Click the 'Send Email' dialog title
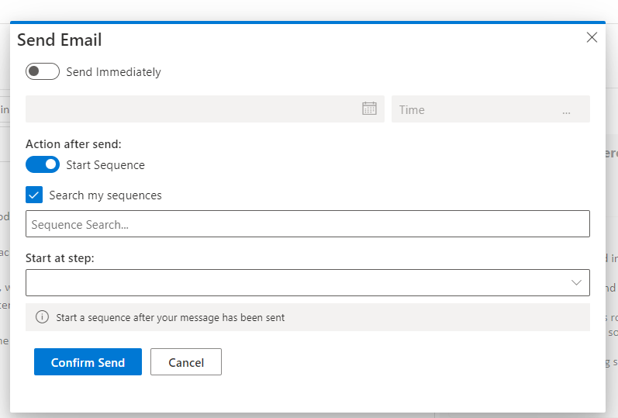 click(60, 40)
